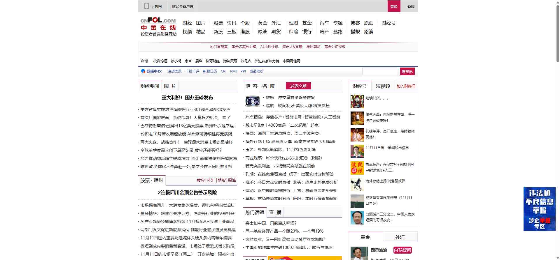Focus the news search input field
This screenshot has width=560, height=260.
pos(379,71)
